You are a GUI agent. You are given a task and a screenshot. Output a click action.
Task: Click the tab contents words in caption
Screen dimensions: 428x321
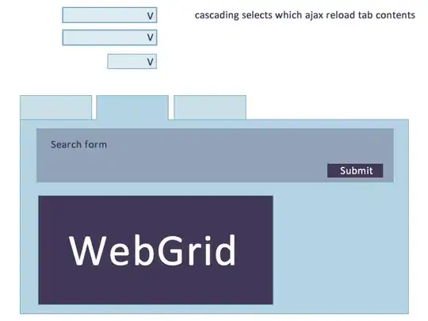(x=387, y=15)
